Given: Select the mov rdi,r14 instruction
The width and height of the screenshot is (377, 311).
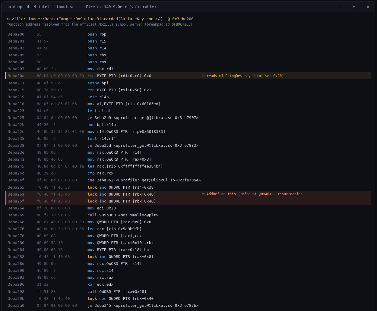Looking at the screenshot, I should [x=100, y=270].
